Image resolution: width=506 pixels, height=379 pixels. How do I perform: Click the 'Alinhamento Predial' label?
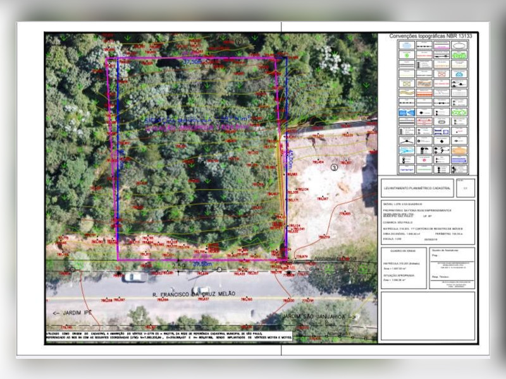(335, 259)
